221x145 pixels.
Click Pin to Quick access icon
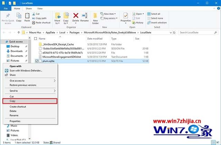coord(8,15)
